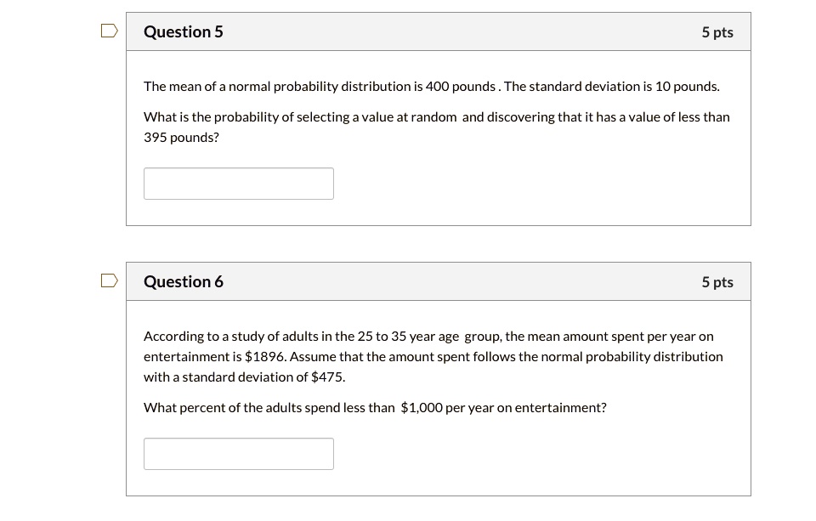This screenshot has height=521, width=816.
Task: Click the 5 pts label for Question 6
Action: [717, 281]
